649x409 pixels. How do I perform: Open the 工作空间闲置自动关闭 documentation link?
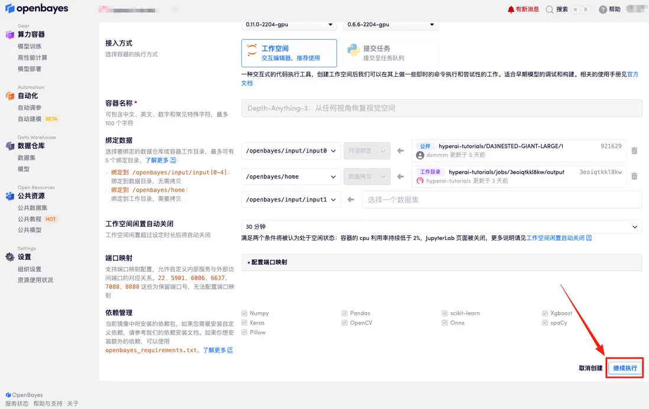(556, 239)
